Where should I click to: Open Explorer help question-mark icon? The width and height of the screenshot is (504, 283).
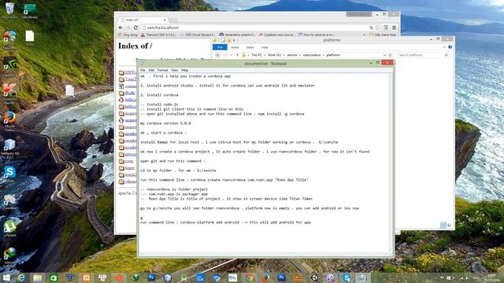pyautogui.click(x=450, y=47)
